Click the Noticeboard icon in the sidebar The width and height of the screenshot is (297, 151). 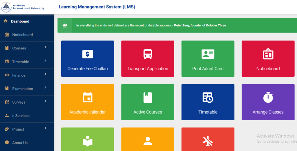coord(7,35)
